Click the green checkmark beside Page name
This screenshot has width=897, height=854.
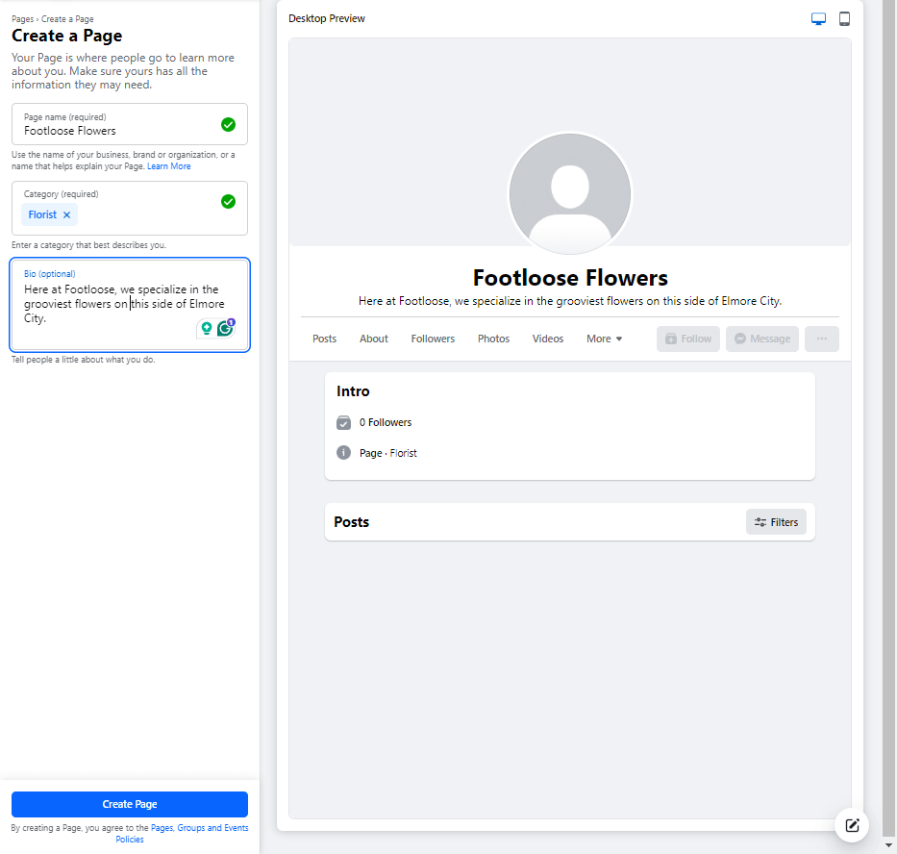pyautogui.click(x=228, y=124)
